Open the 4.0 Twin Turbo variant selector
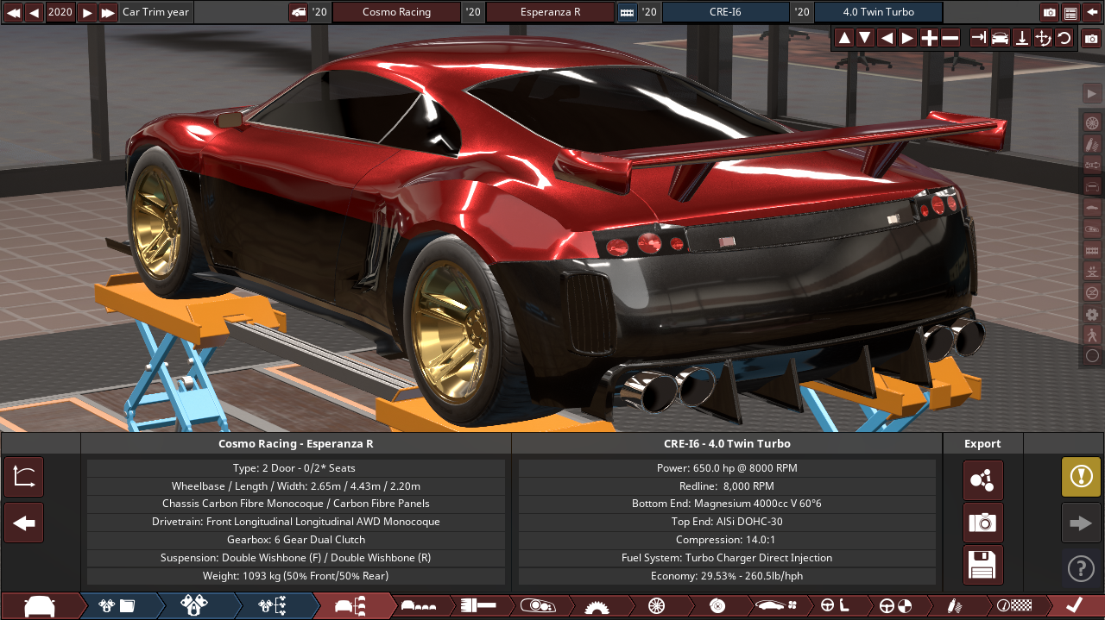 pos(878,12)
